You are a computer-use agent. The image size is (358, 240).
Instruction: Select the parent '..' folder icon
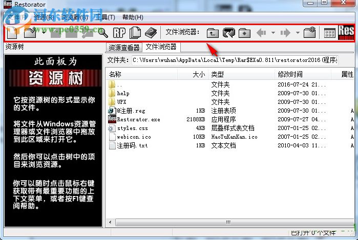[112, 84]
